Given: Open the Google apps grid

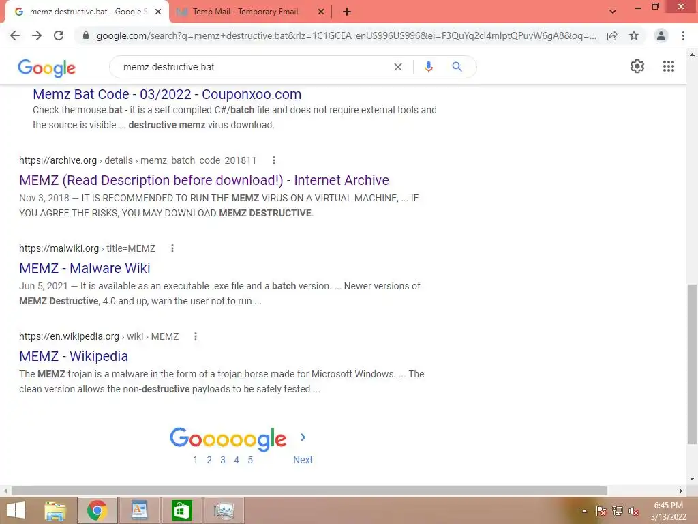Looking at the screenshot, I should tap(669, 66).
